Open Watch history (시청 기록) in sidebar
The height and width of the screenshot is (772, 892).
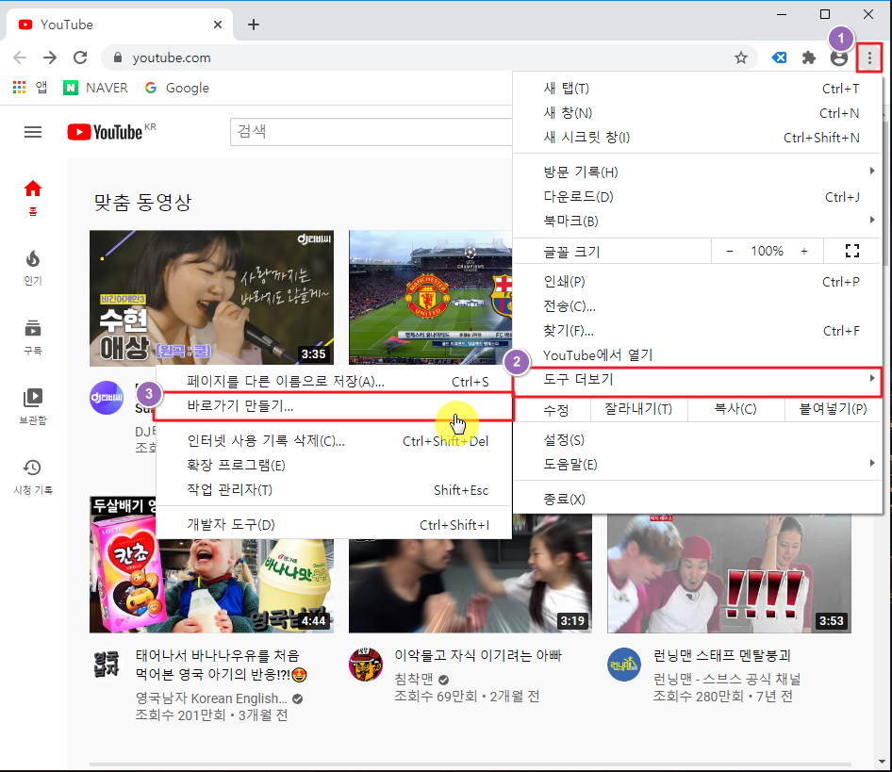click(x=33, y=477)
